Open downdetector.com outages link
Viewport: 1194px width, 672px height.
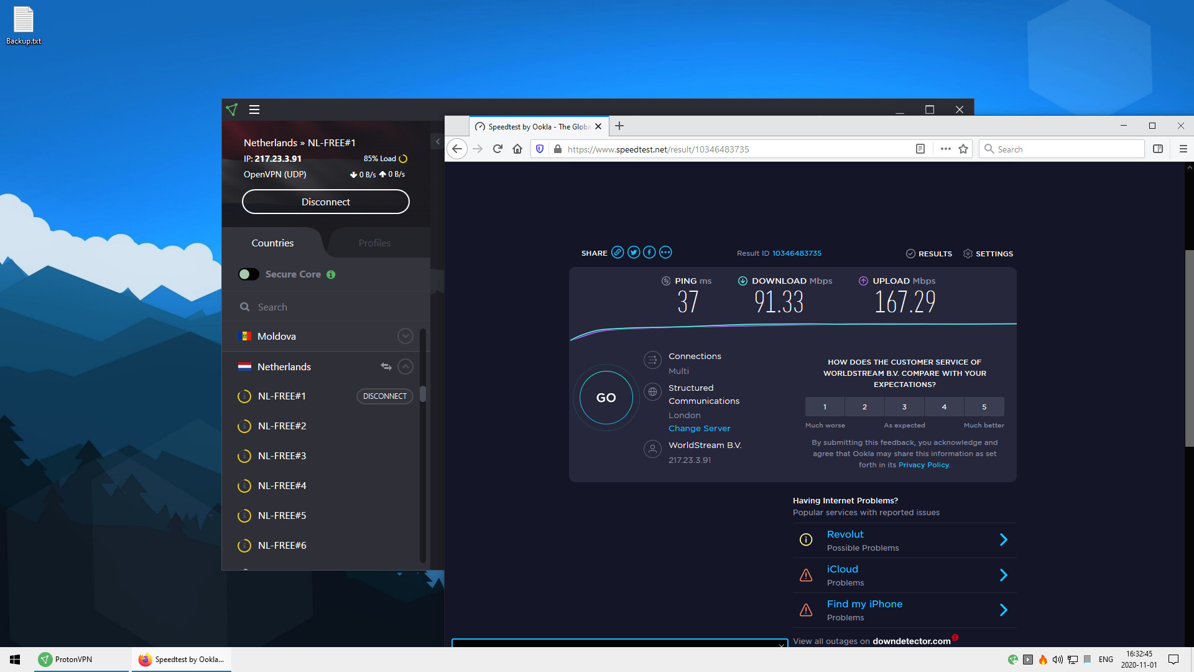(x=911, y=641)
